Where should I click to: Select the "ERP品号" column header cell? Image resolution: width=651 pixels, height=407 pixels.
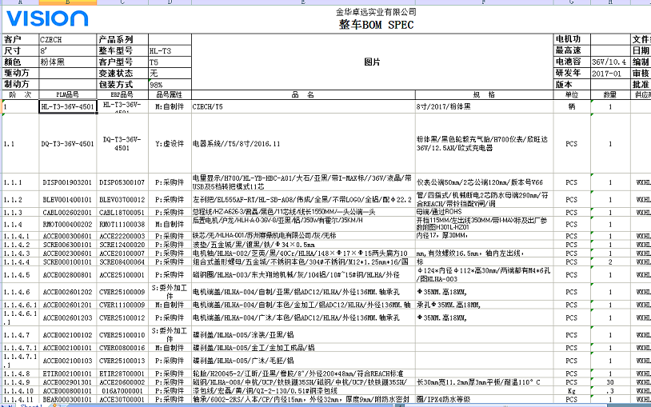point(122,94)
